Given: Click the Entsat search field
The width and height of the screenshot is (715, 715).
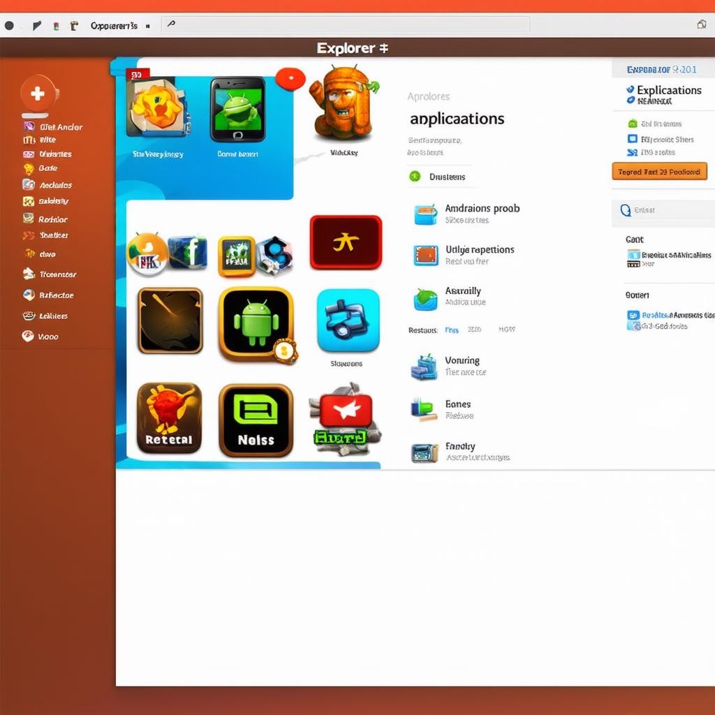Looking at the screenshot, I should click(x=663, y=210).
